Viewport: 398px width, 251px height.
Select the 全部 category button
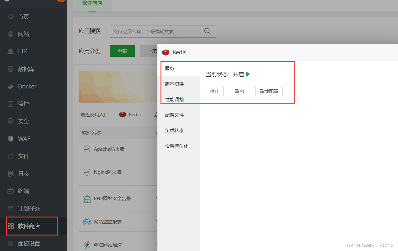[122, 51]
